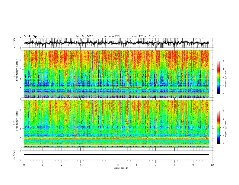Click time axis tick label "6"
The width and height of the screenshot is (239, 185).
137,165
